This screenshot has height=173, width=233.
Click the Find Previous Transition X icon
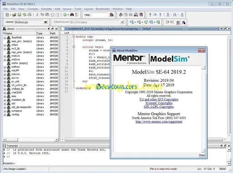[167, 22]
